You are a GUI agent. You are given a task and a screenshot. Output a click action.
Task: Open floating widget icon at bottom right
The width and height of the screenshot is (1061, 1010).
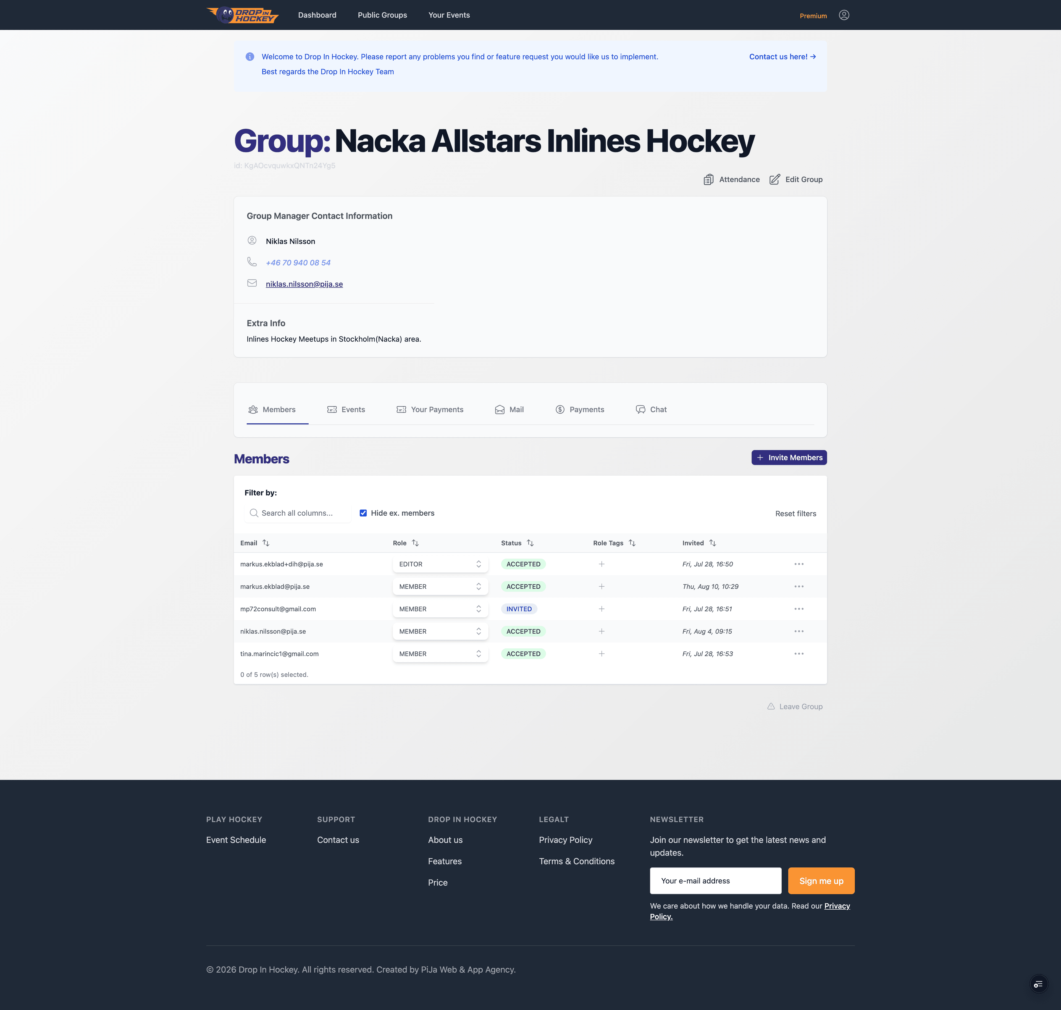click(1038, 984)
